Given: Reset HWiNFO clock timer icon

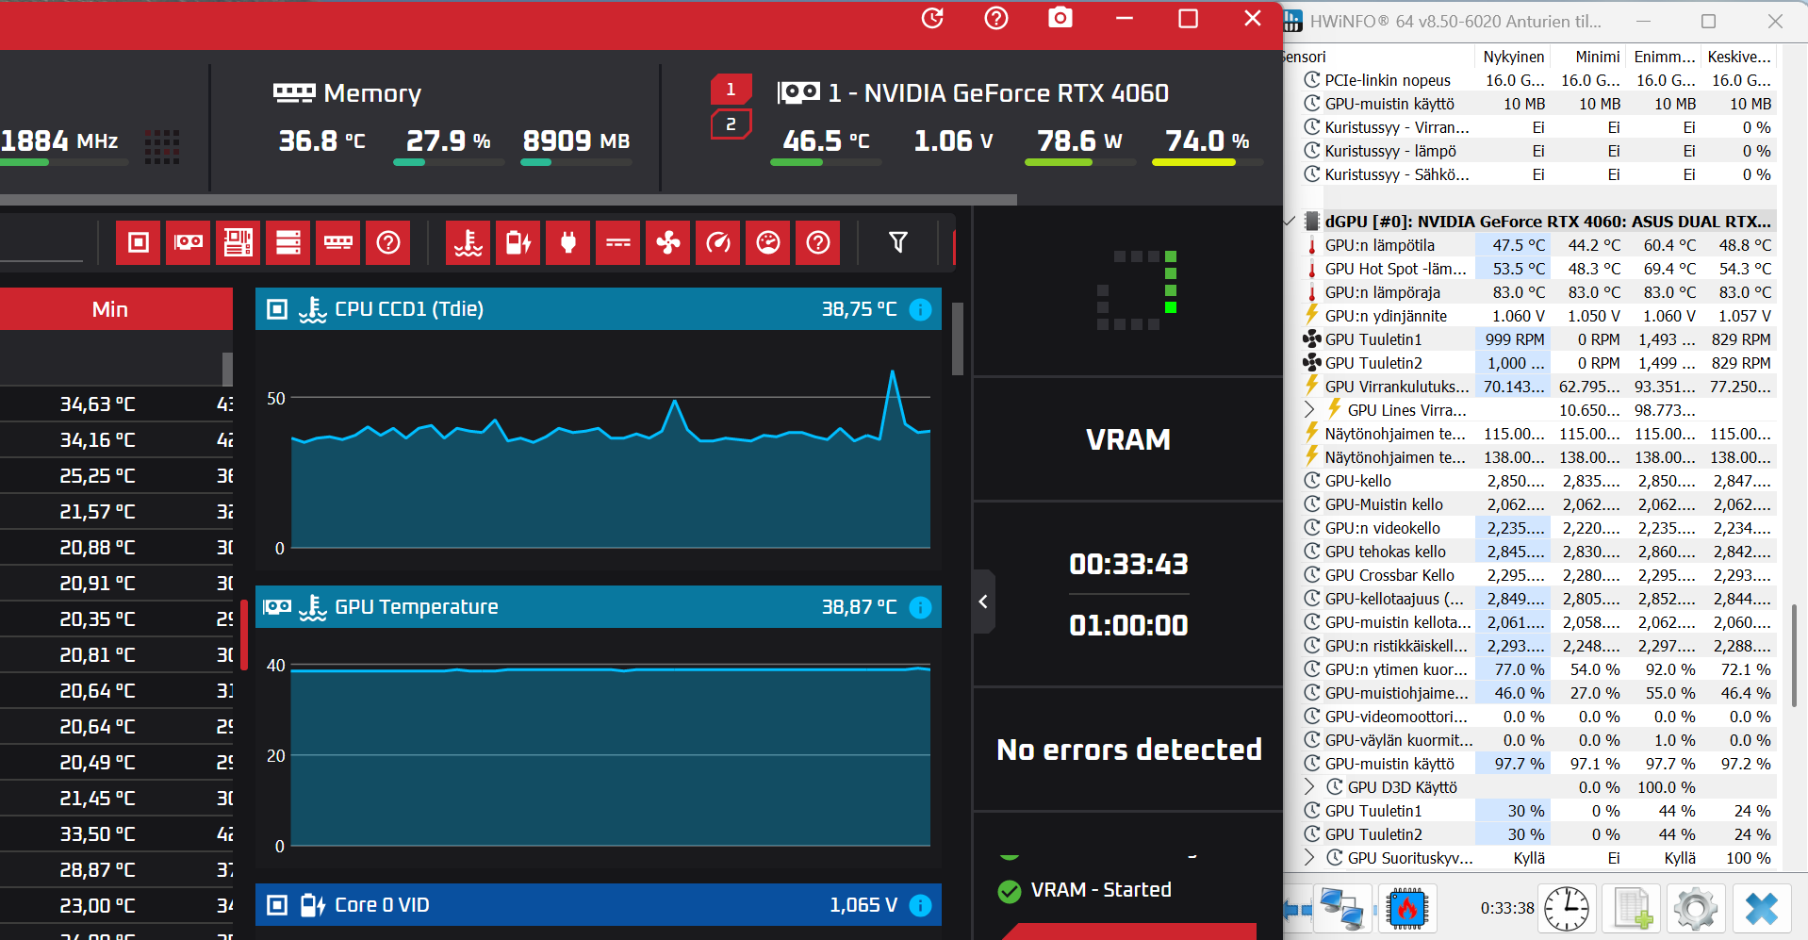Looking at the screenshot, I should [x=1567, y=909].
